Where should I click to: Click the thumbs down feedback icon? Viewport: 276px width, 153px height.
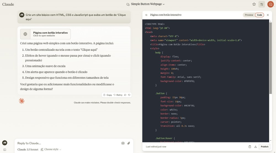[x=129, y=95]
